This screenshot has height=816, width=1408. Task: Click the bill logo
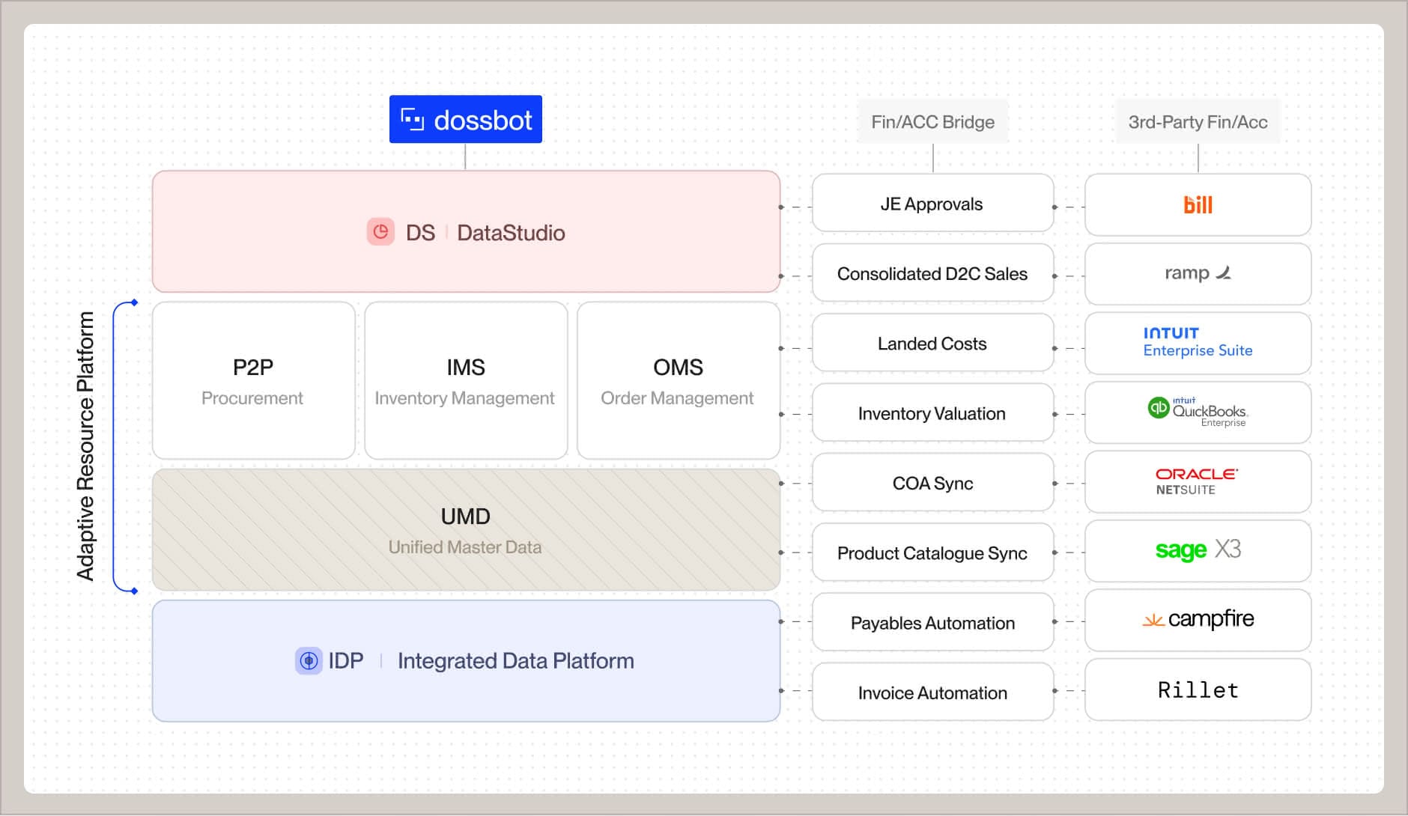[x=1198, y=205]
